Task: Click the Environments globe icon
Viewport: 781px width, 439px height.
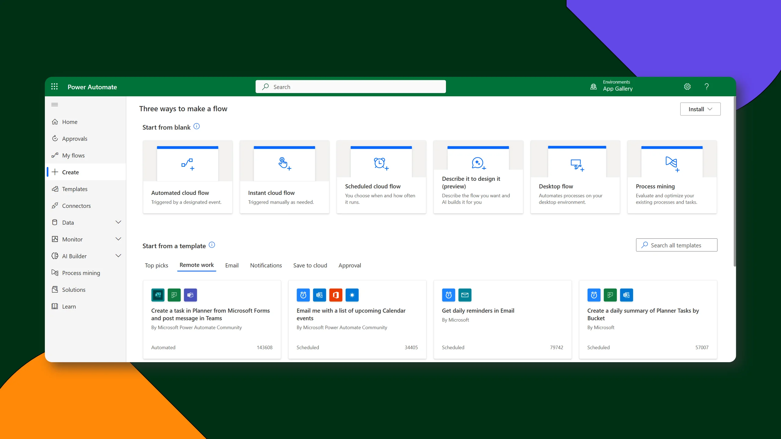Action: click(593, 87)
